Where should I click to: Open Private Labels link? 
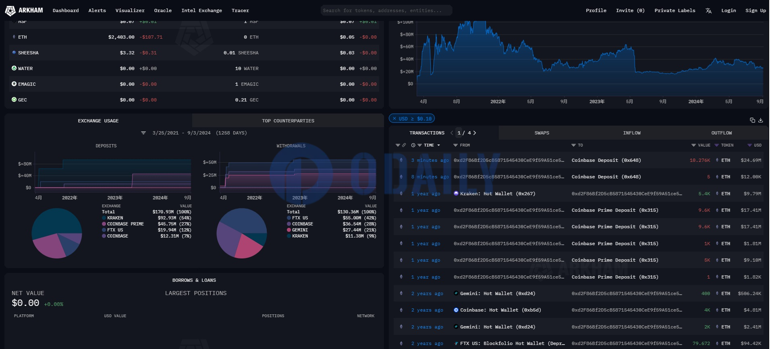[x=675, y=10]
